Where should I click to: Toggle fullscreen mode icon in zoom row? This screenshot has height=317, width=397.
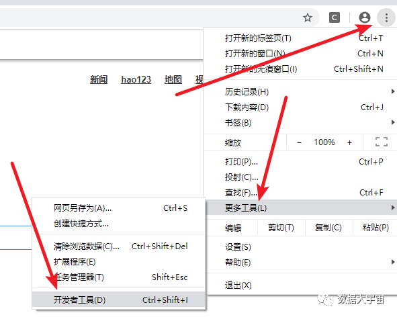coord(382,142)
